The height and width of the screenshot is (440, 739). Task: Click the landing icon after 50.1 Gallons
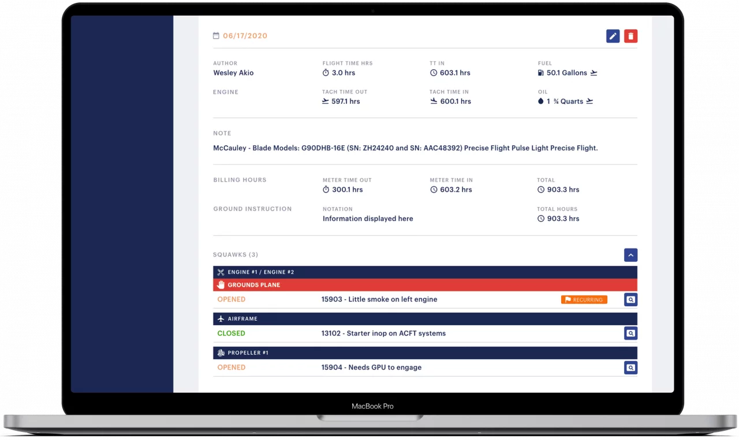[x=594, y=73]
